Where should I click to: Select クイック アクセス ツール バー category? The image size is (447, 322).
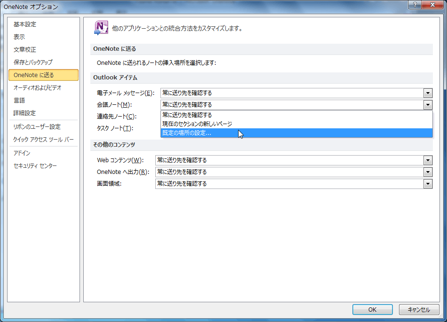[43, 140]
